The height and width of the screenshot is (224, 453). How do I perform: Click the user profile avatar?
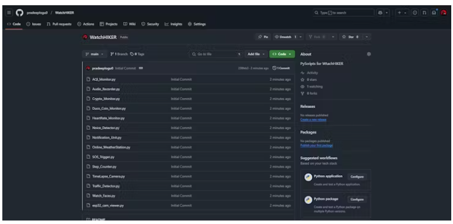click(x=444, y=13)
